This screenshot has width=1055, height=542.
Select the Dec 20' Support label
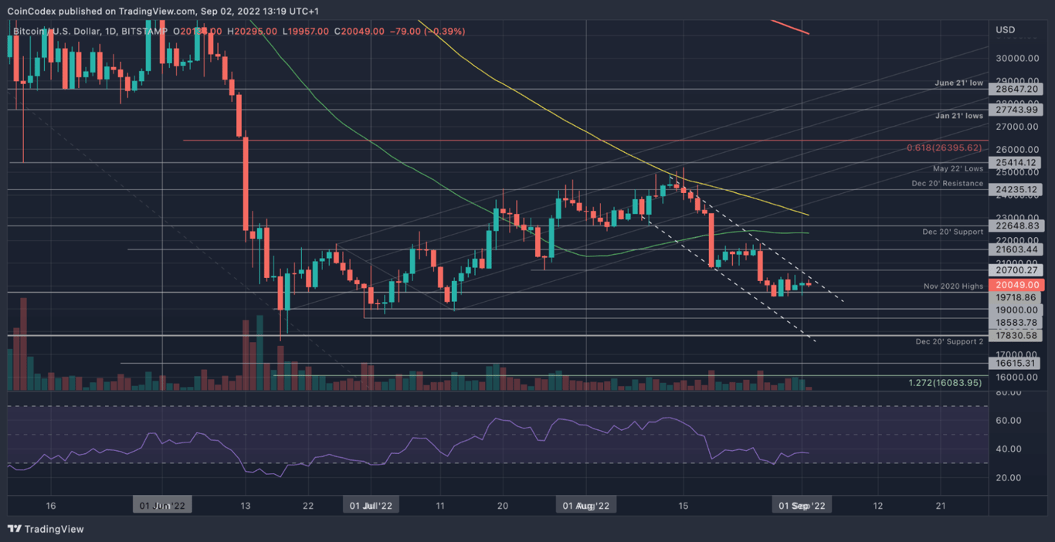point(952,232)
